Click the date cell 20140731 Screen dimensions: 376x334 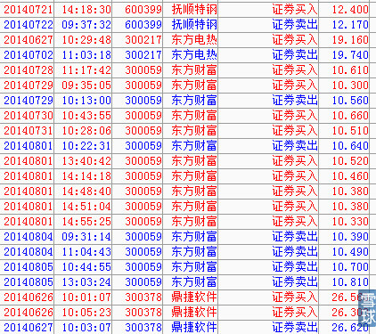point(29,131)
